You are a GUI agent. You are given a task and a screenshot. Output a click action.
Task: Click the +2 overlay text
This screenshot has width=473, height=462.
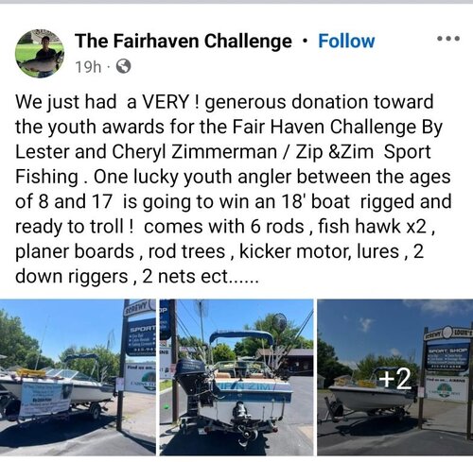395,379
